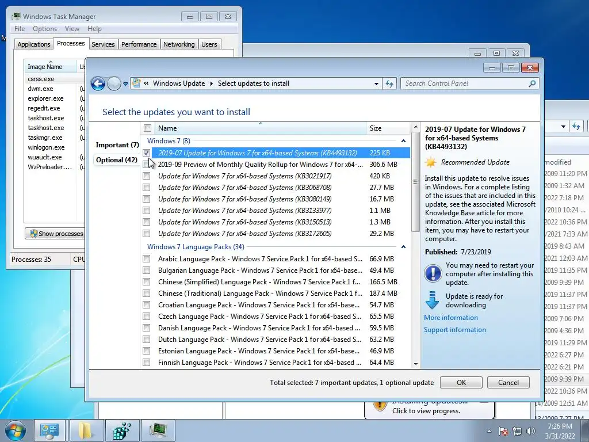
Task: Open Help menu in Task Manager
Action: [x=94, y=29]
